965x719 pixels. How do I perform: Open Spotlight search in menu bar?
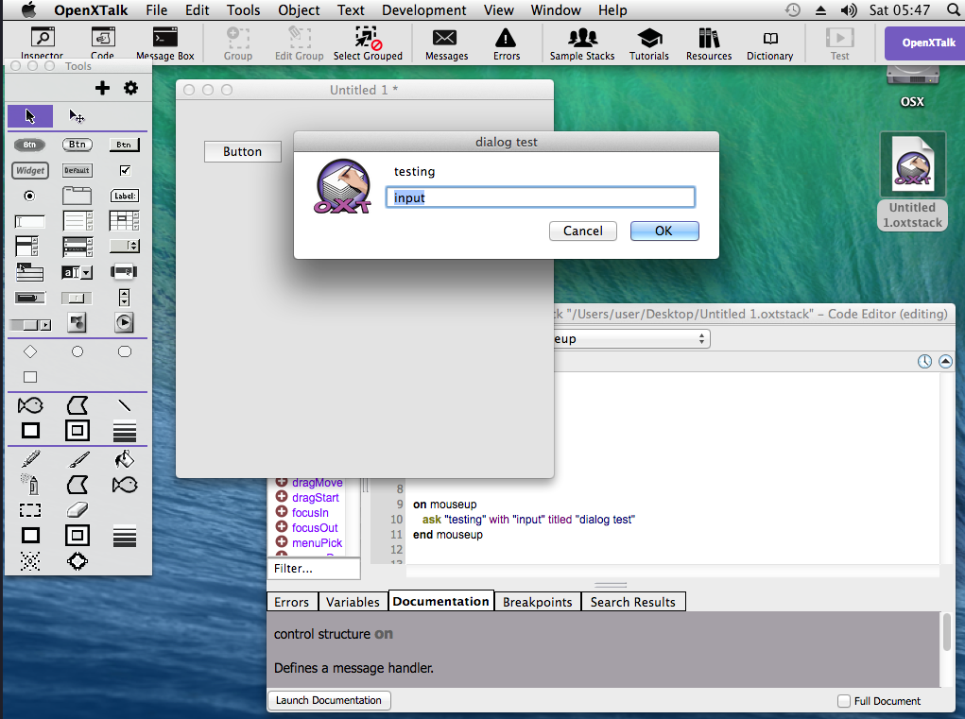pos(954,10)
